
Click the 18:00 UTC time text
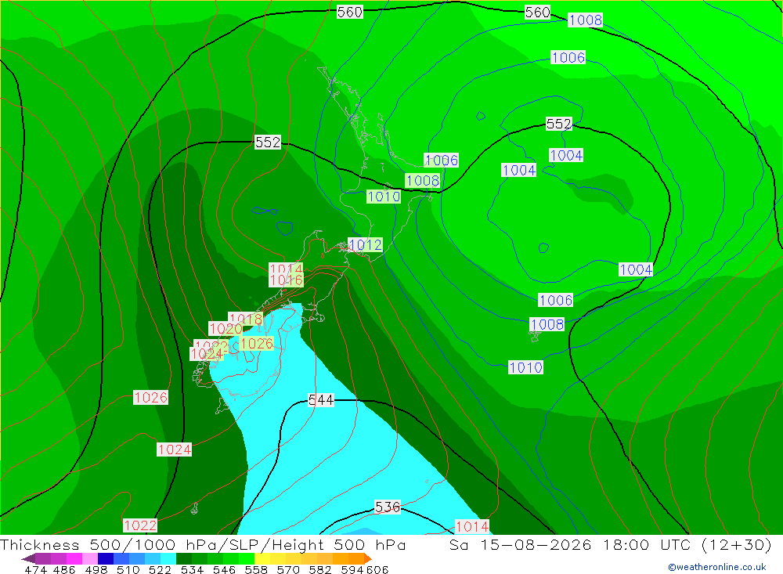647,544
